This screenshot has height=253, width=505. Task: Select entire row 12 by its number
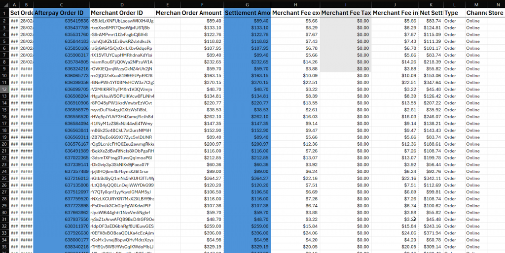coord(4,89)
